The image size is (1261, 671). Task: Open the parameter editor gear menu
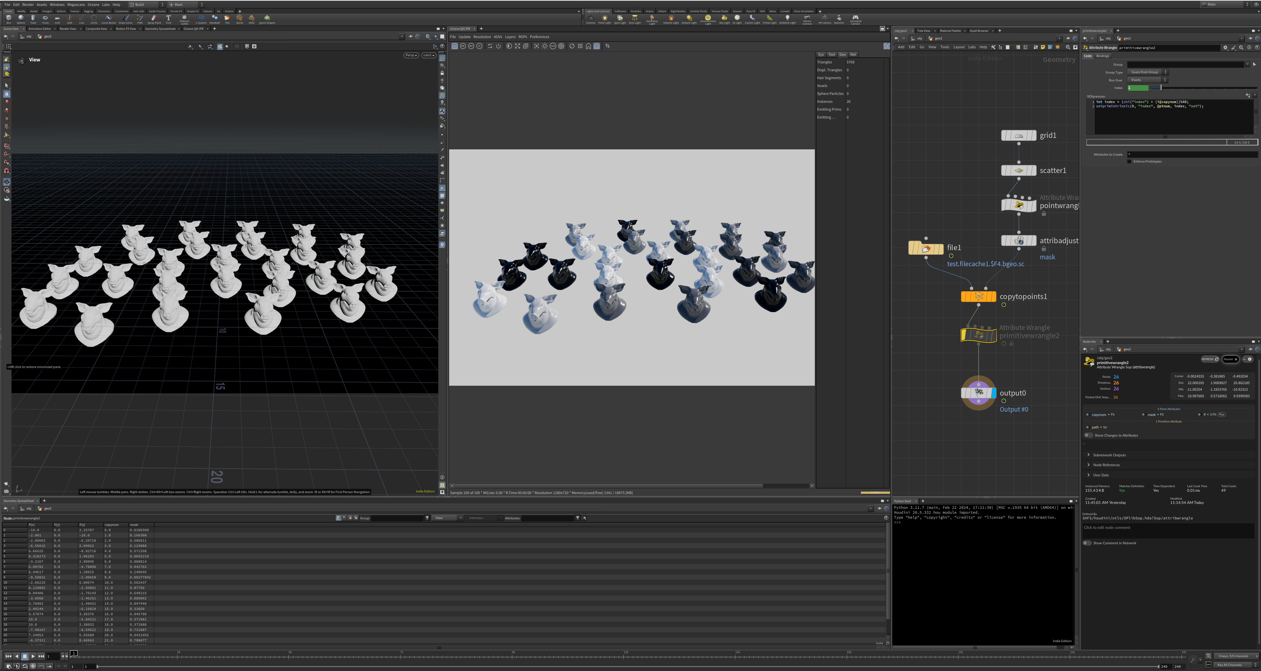tap(1225, 48)
